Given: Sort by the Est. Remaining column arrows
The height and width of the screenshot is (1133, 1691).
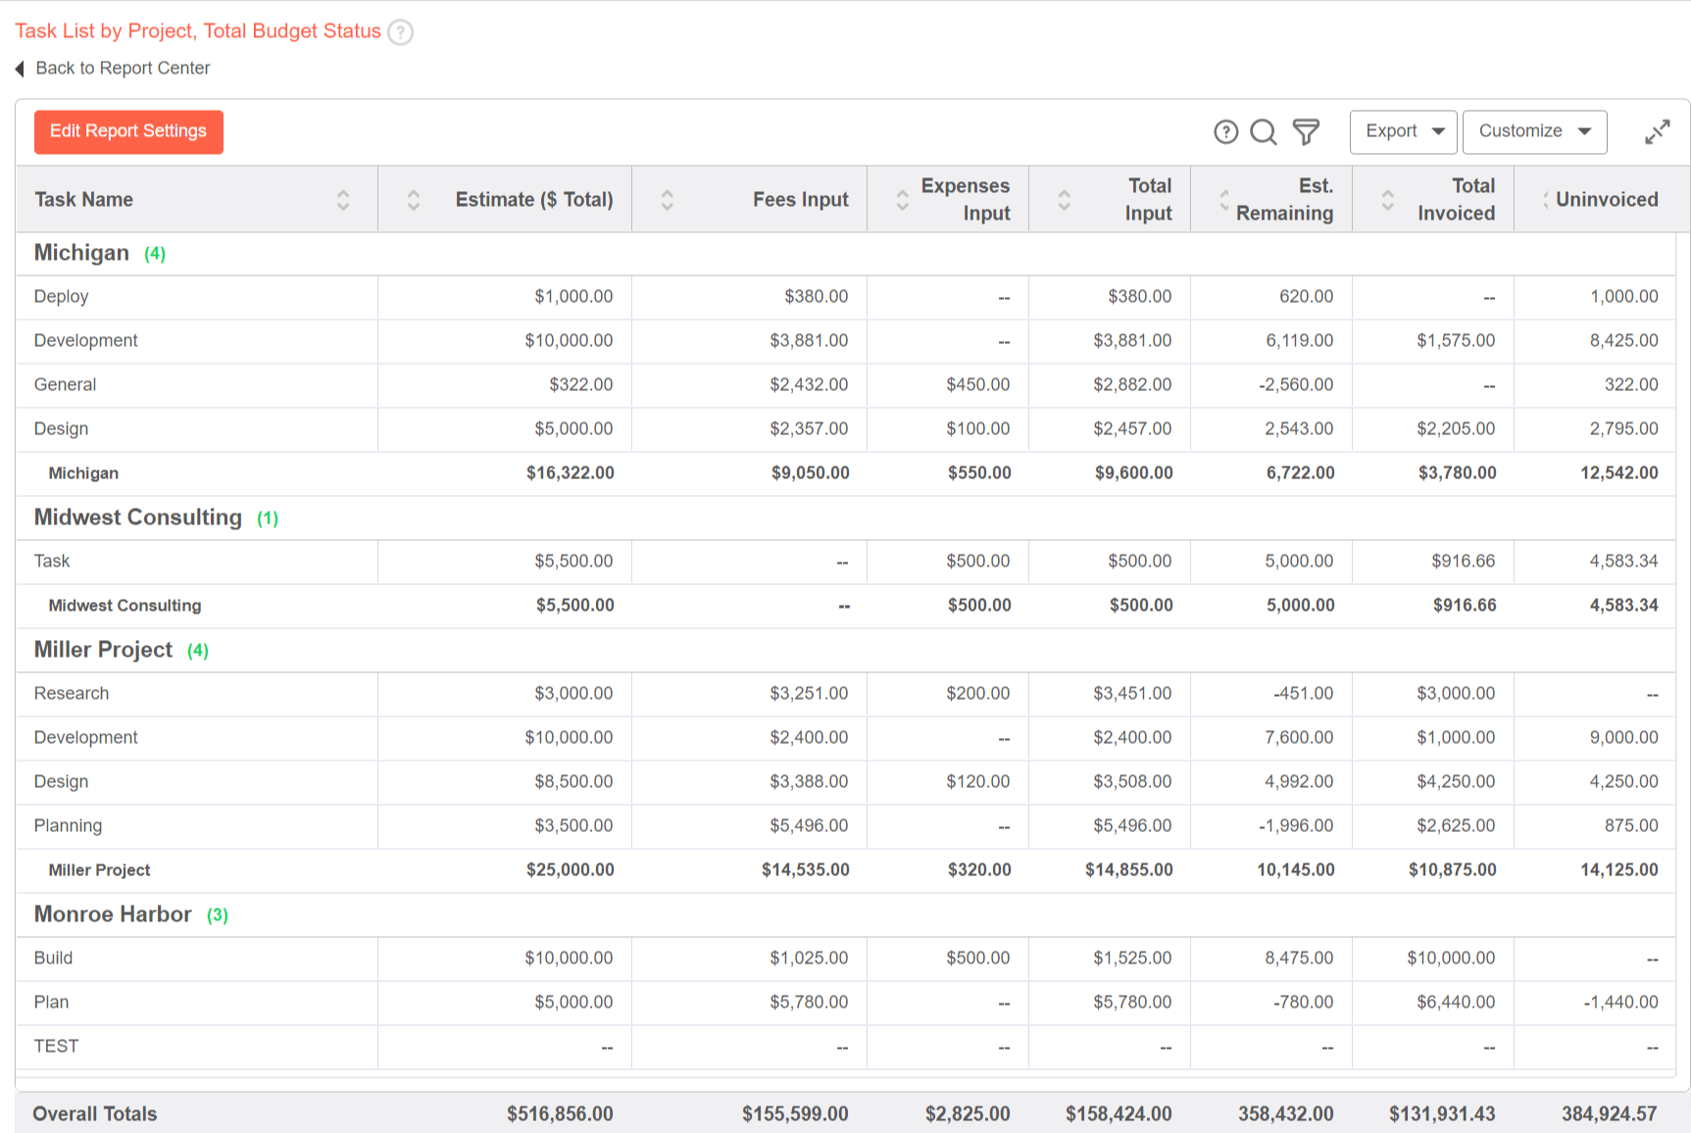Looking at the screenshot, I should (x=1223, y=200).
